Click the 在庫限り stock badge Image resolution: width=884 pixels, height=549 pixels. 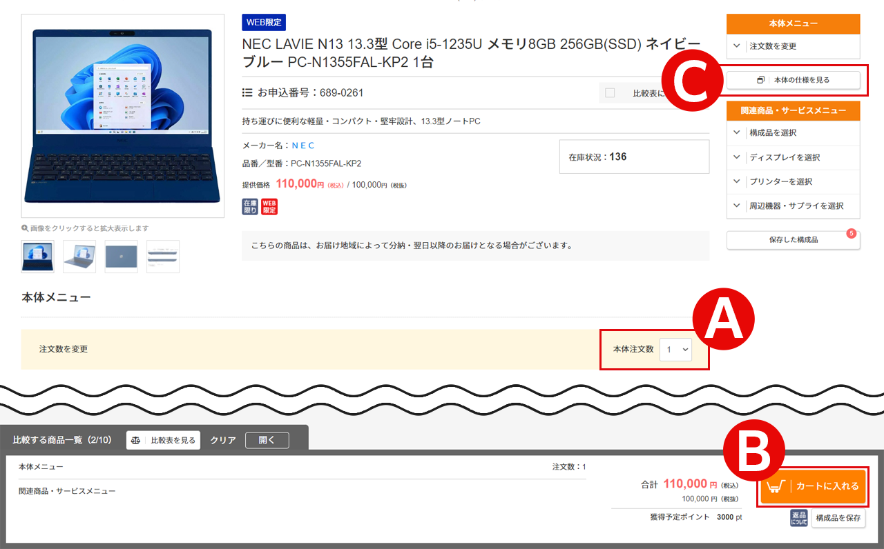coord(250,206)
